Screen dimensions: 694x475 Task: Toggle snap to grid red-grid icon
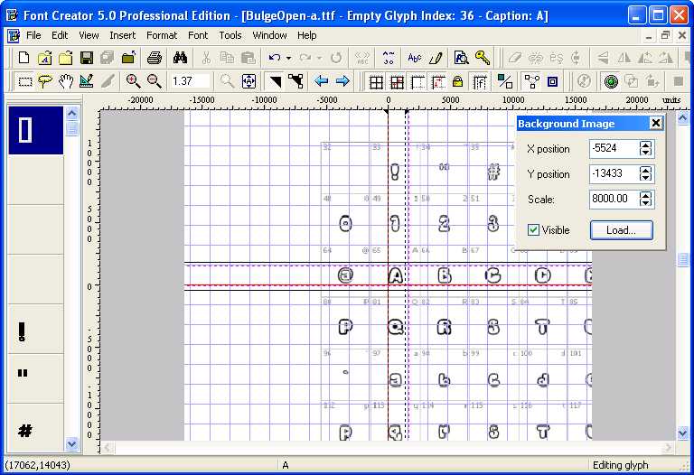397,82
